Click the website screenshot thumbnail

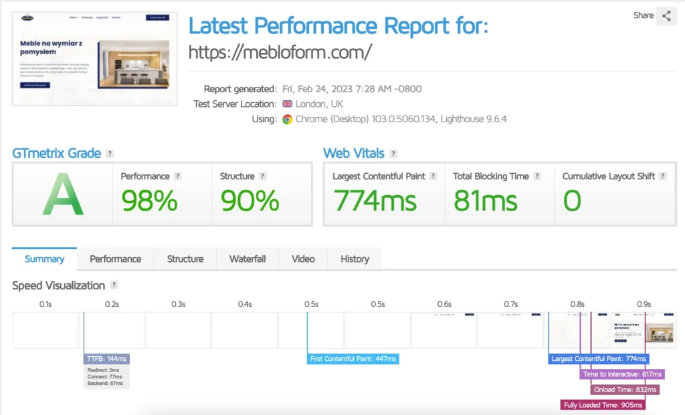[x=95, y=58]
